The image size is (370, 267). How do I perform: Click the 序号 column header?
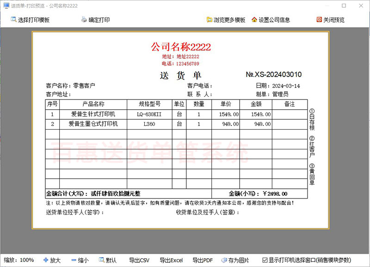click(52, 104)
